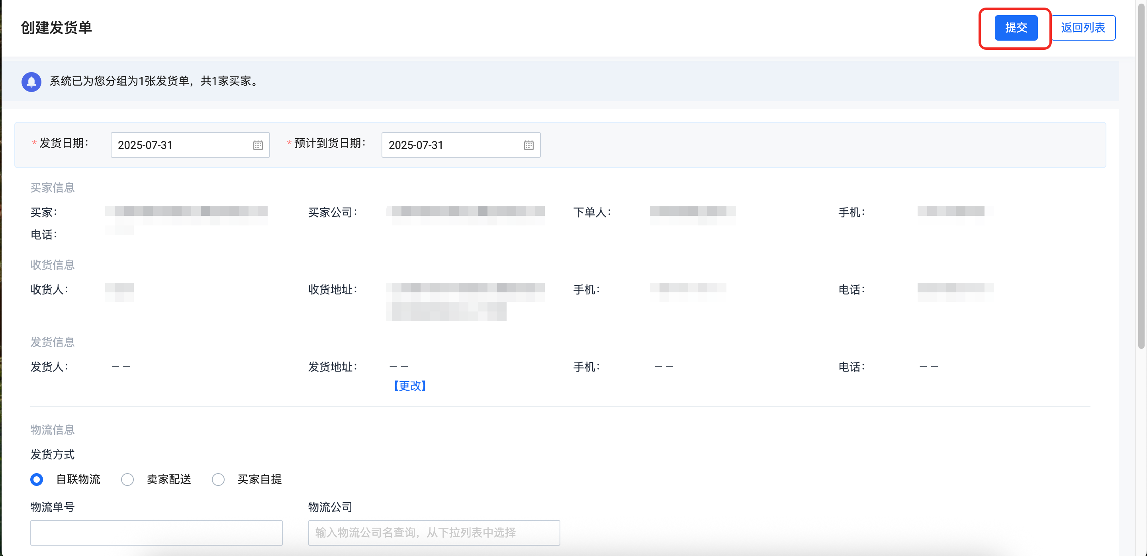Select the 自联物流 radio button
Image resolution: width=1147 pixels, height=556 pixels.
tap(37, 480)
